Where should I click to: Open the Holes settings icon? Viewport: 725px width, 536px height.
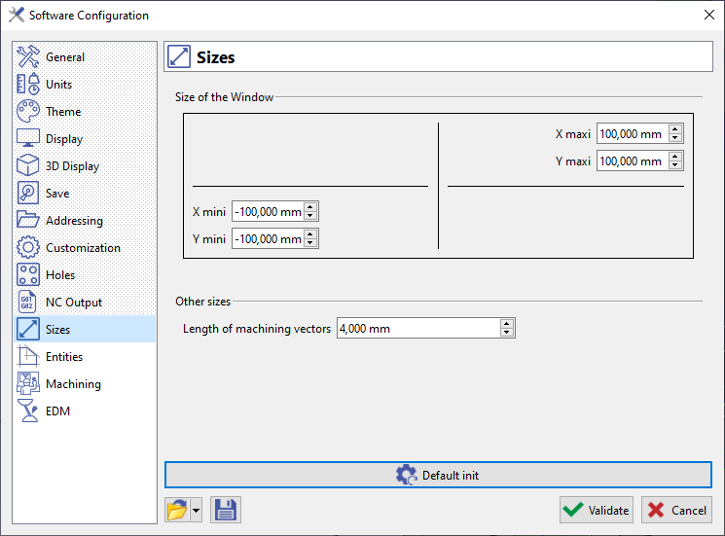point(28,275)
